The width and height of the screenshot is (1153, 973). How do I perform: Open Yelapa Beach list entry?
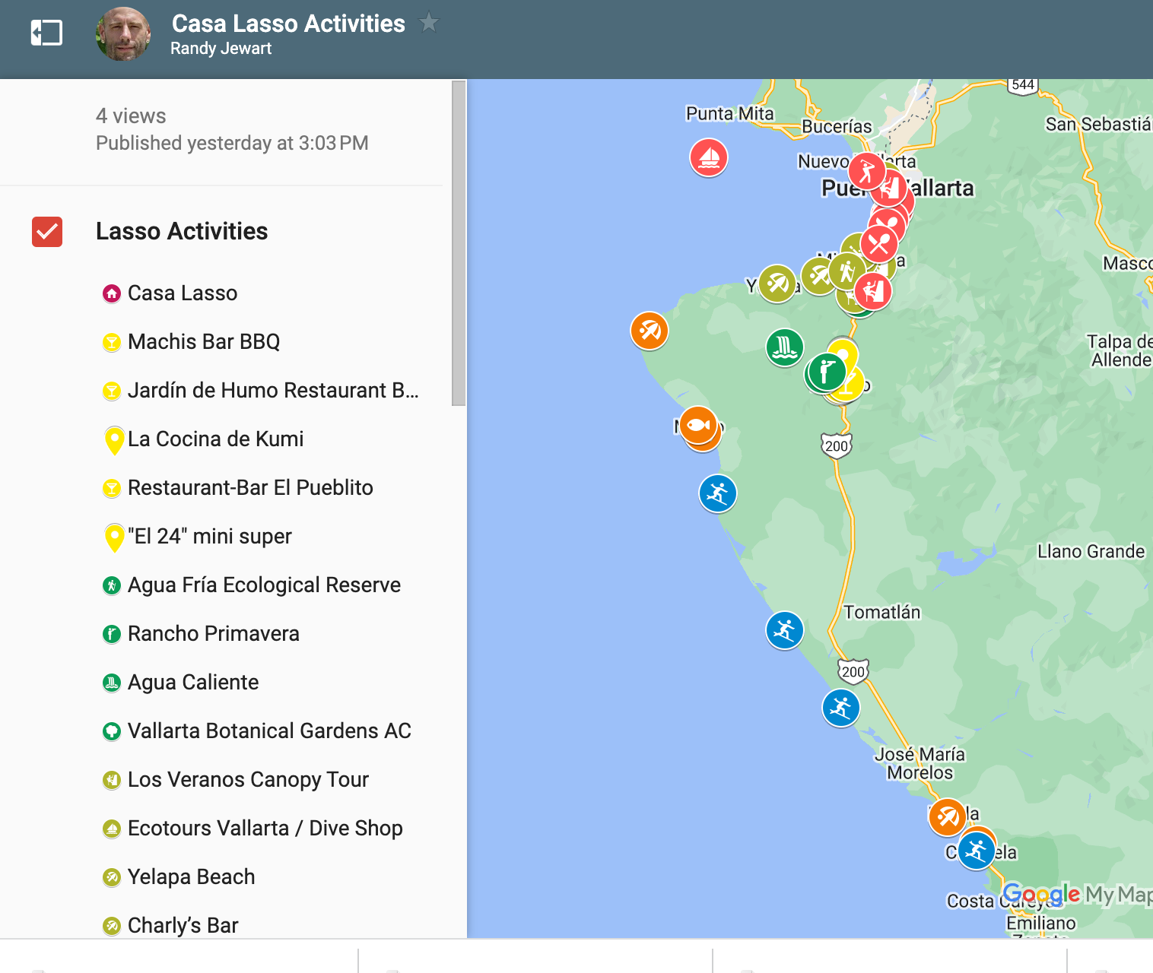point(192,876)
